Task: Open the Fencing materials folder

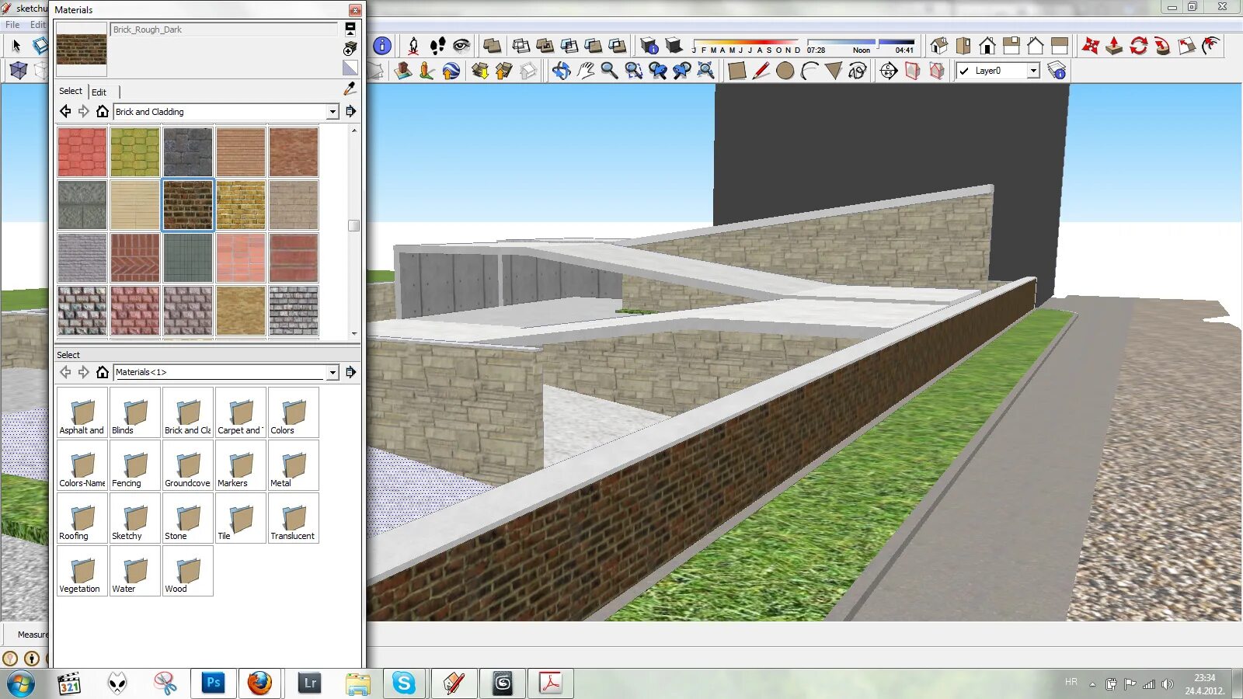Action: [134, 465]
